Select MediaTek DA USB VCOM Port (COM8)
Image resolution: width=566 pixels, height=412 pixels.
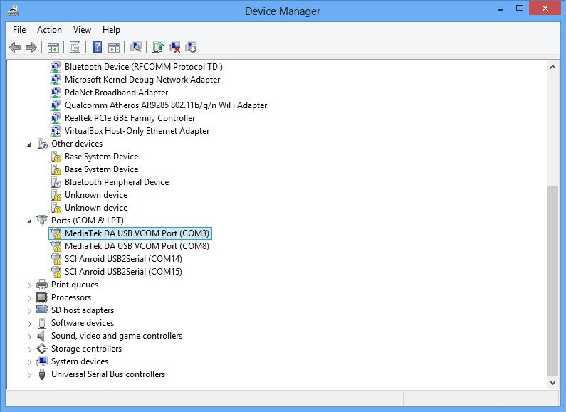[x=137, y=246]
